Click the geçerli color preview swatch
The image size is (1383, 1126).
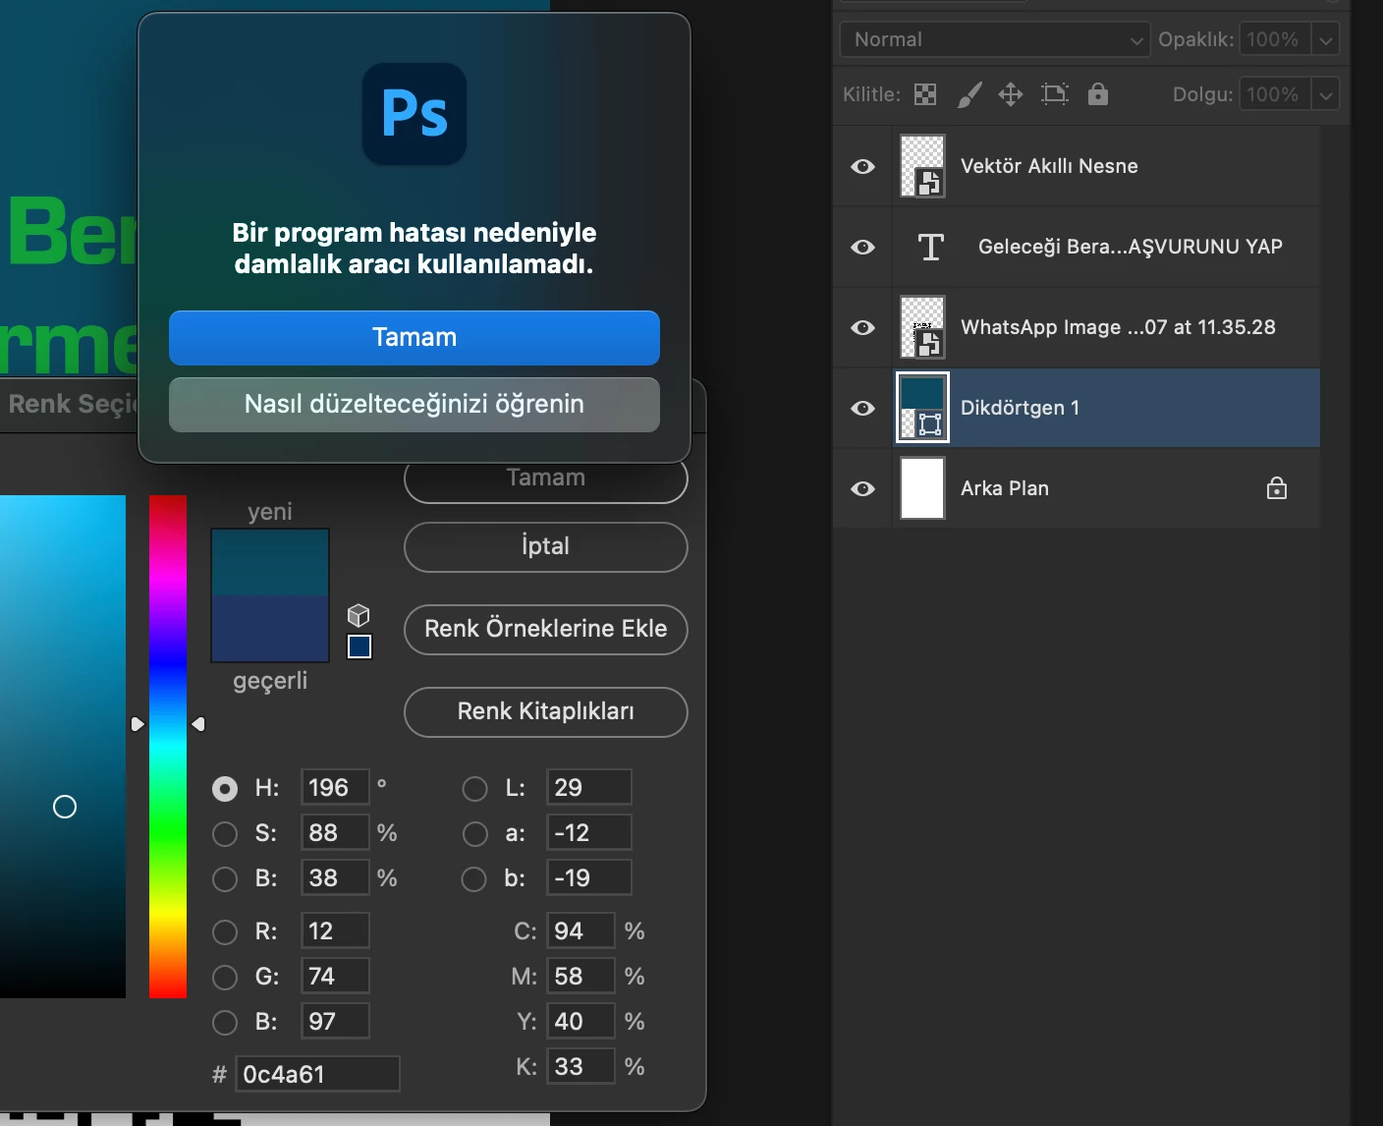(x=270, y=628)
